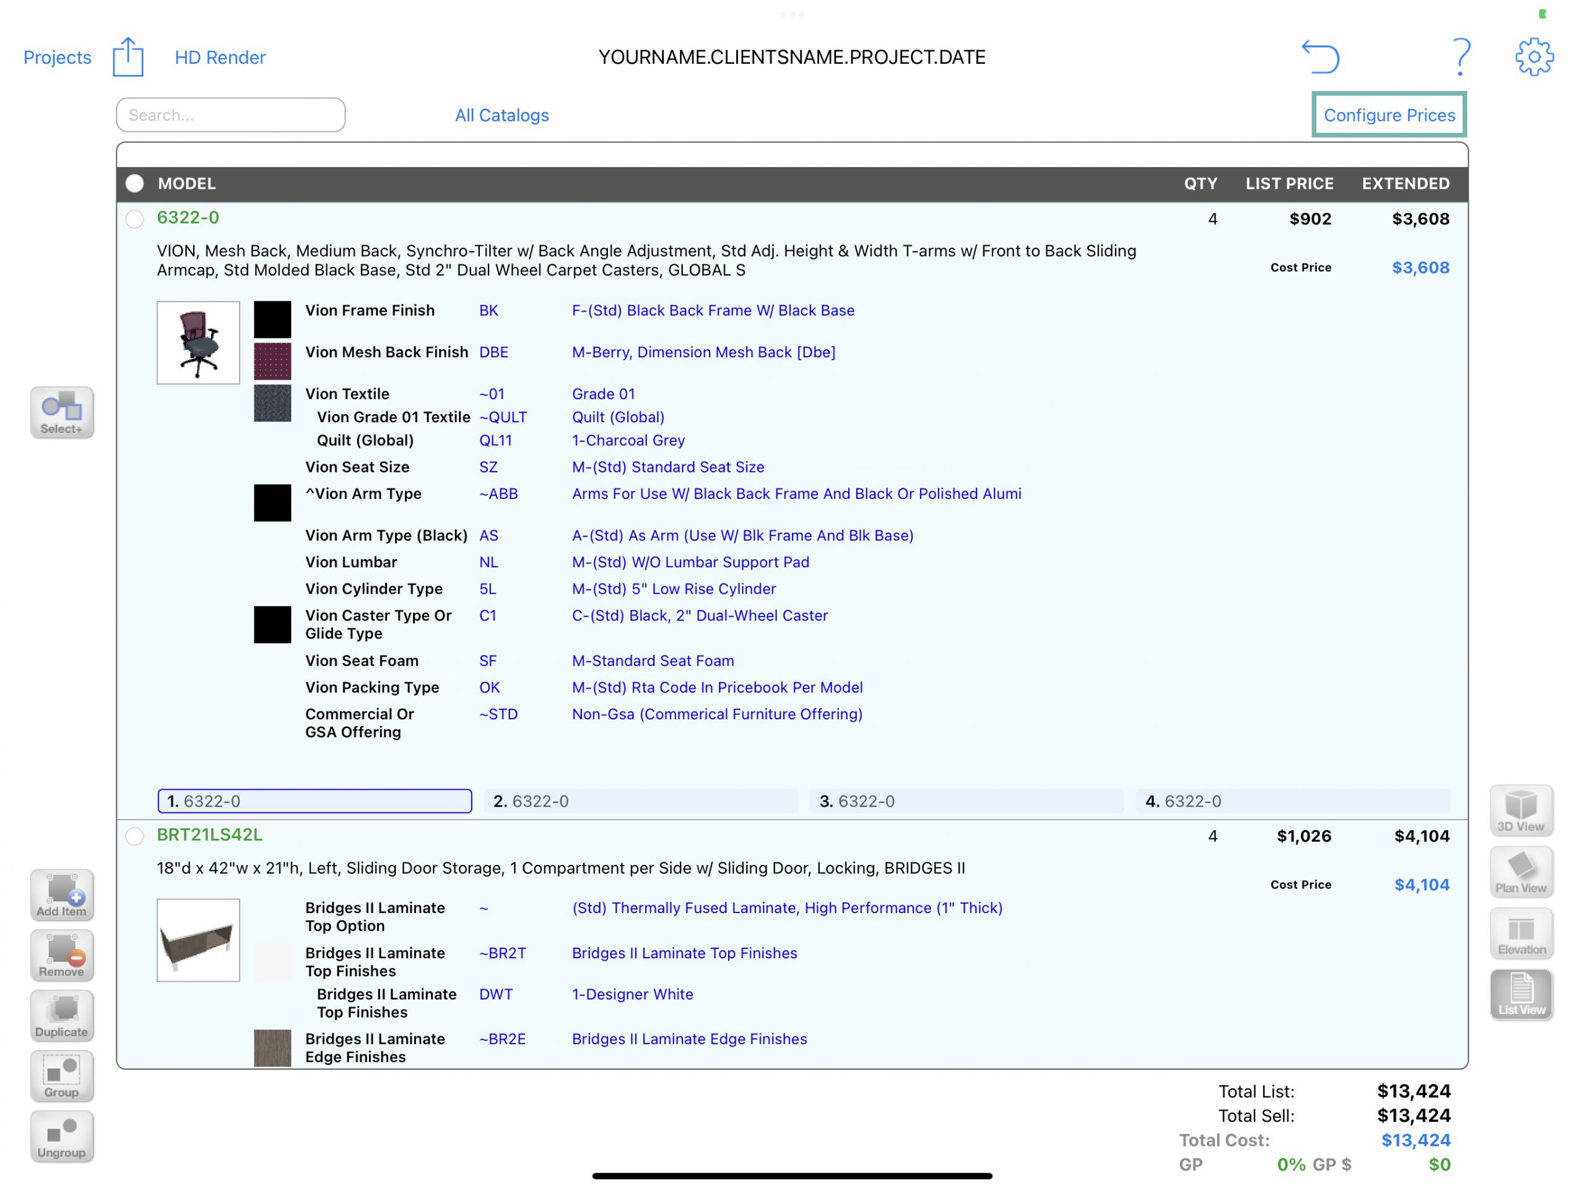The height and width of the screenshot is (1188, 1585).
Task: Tap the charcoal Vion Textile swatch
Action: coord(272,402)
